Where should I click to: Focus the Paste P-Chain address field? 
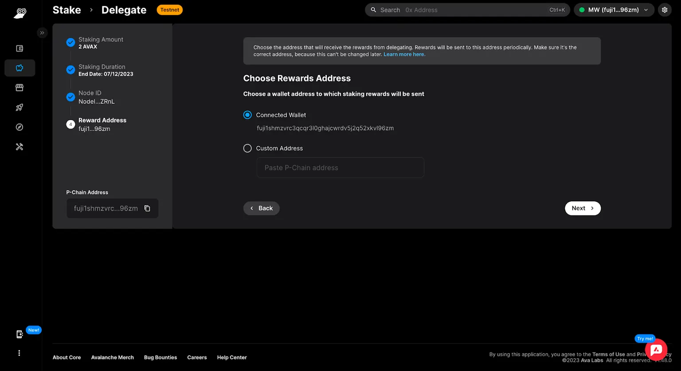(340, 168)
